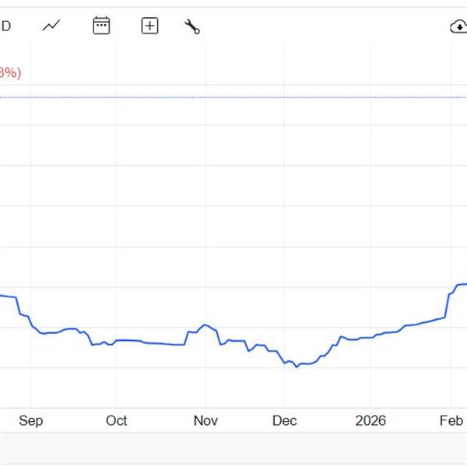The height and width of the screenshot is (467, 467).
Task: Click the plus compare indicator icon
Action: coord(149,26)
